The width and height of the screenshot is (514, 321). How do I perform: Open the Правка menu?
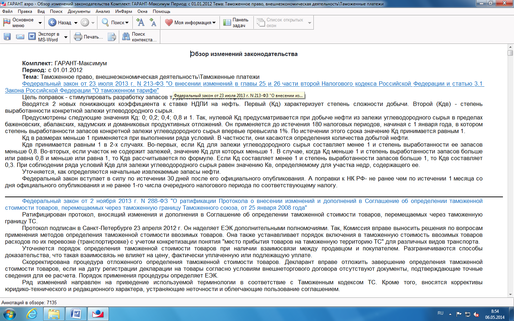pyautogui.click(x=25, y=11)
